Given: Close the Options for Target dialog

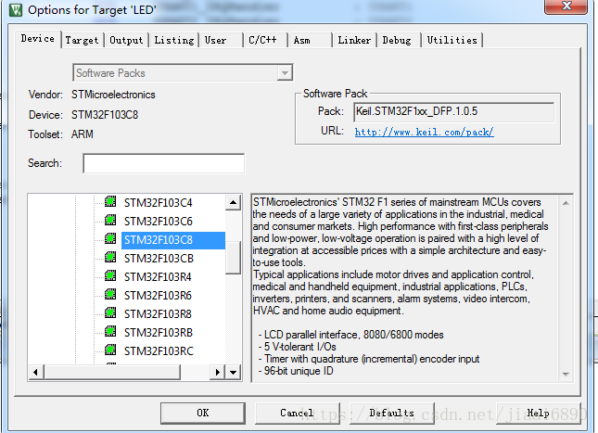Looking at the screenshot, I should 566,6.
